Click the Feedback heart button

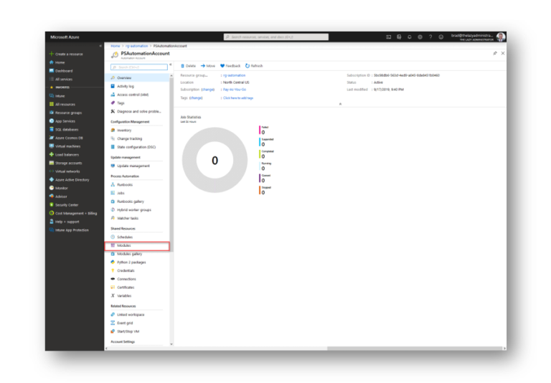(x=230, y=66)
